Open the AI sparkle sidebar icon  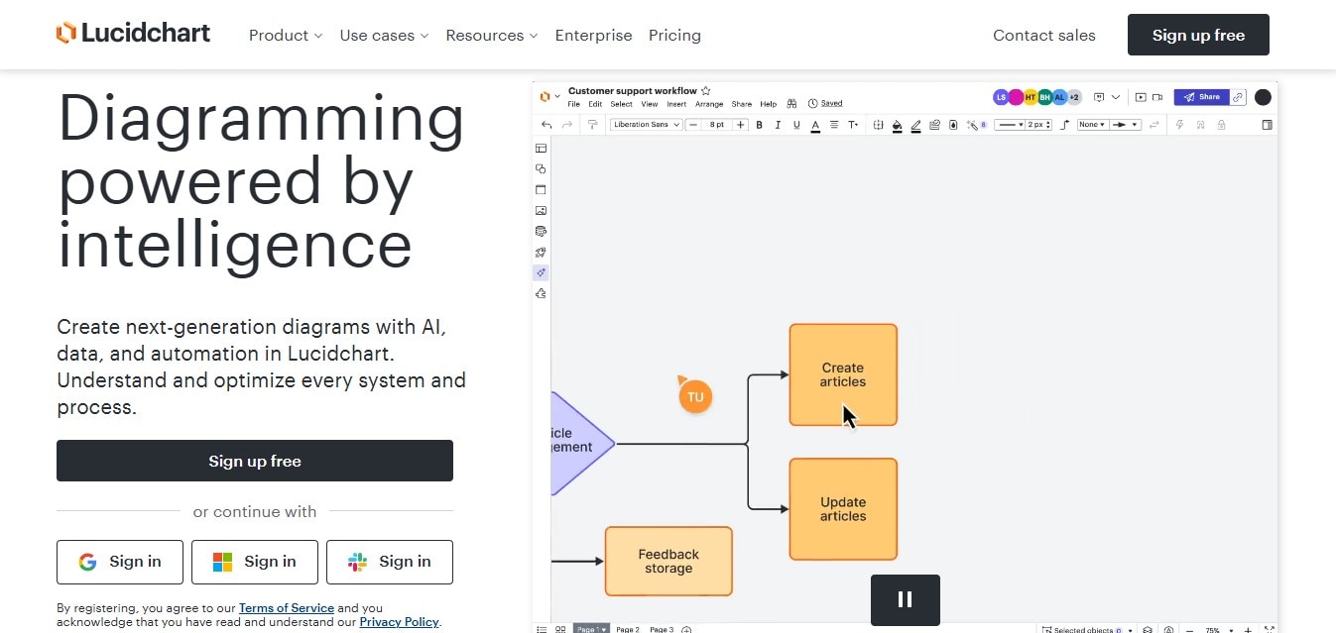(541, 272)
